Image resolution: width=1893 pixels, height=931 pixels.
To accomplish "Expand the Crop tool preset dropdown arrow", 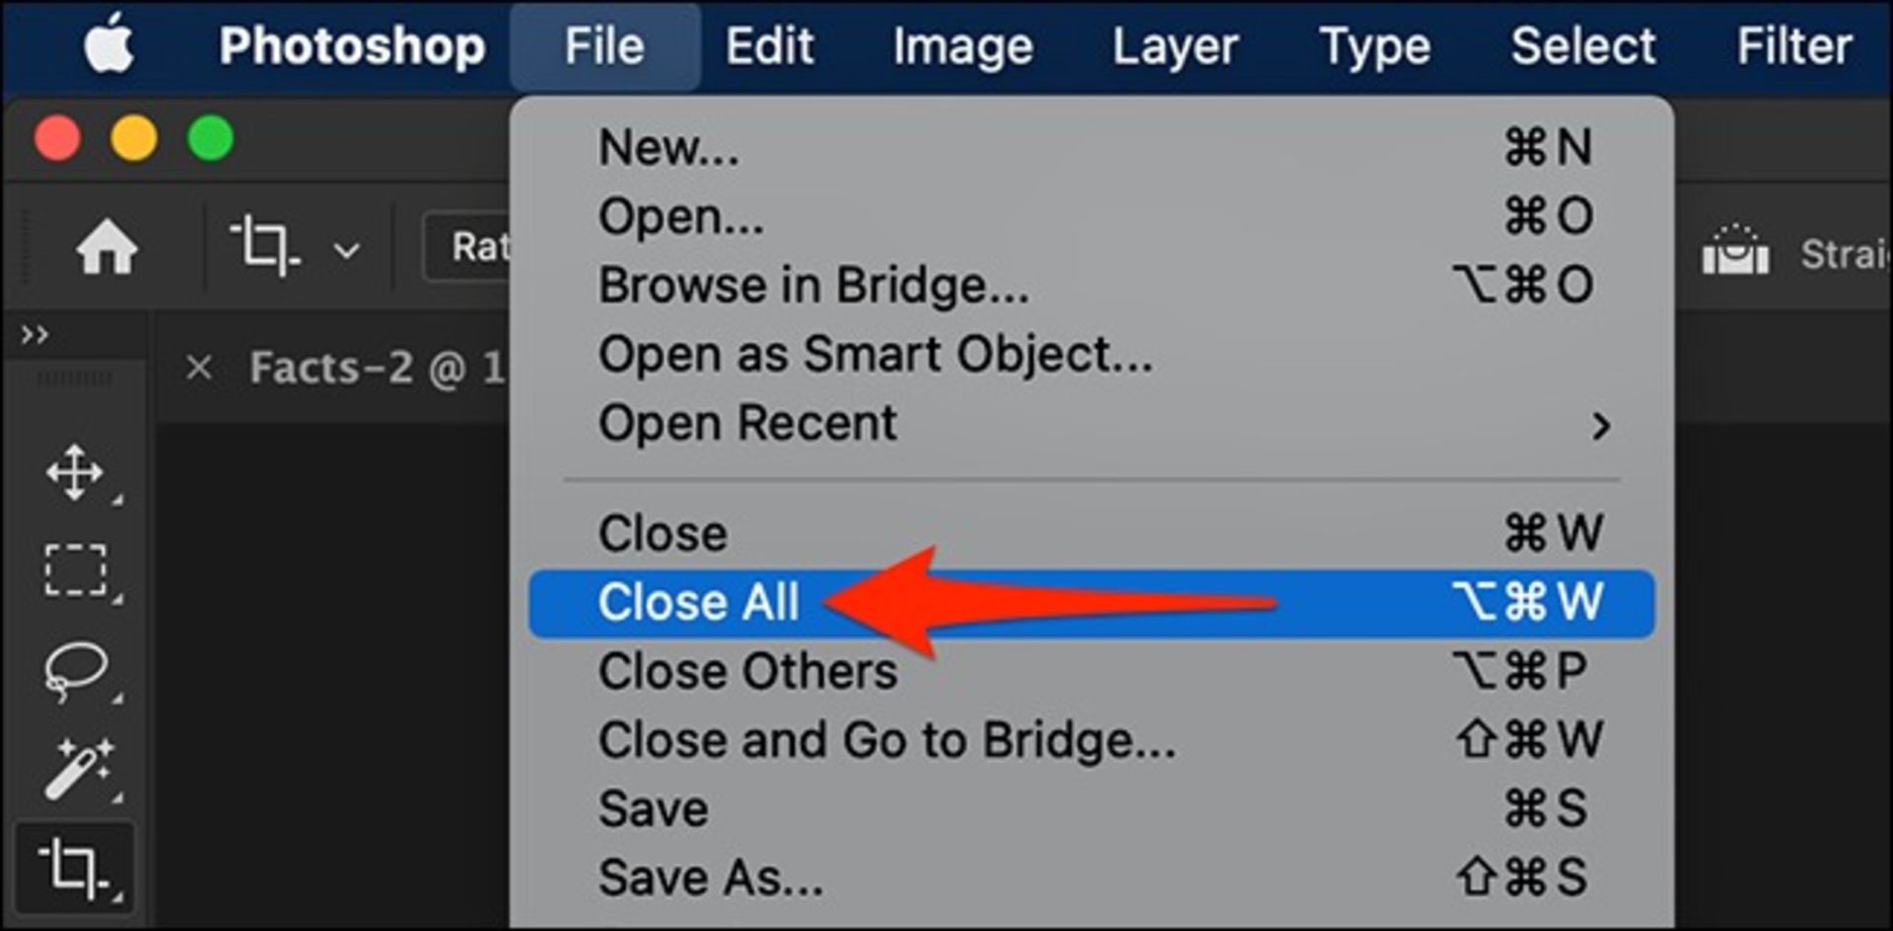I will pyautogui.click(x=346, y=250).
